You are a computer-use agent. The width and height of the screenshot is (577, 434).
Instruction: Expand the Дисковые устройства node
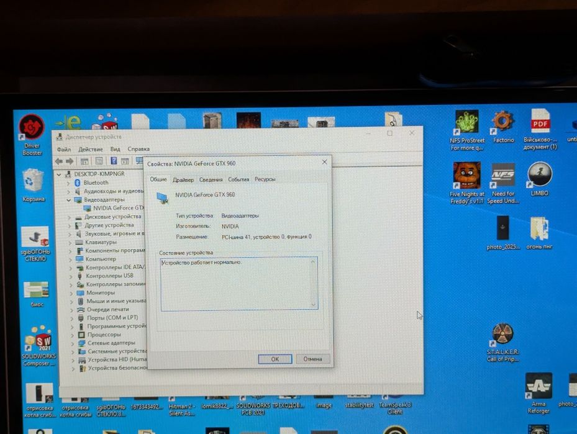click(69, 217)
